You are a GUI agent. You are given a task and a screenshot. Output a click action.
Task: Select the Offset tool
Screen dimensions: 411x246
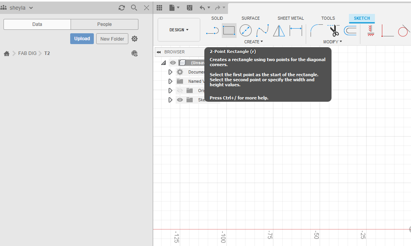(x=350, y=31)
